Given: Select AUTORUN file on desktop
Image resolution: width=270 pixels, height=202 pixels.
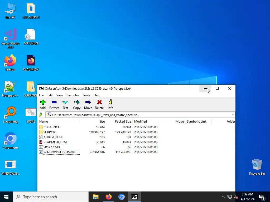Looking at the screenshot, I should pyautogui.click(x=31, y=37).
